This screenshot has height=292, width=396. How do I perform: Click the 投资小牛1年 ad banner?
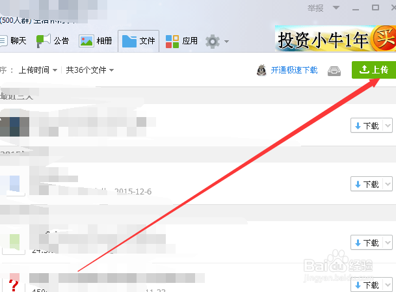tap(336, 38)
